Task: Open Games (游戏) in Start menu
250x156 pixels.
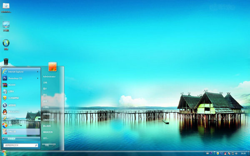Action: pos(45,101)
